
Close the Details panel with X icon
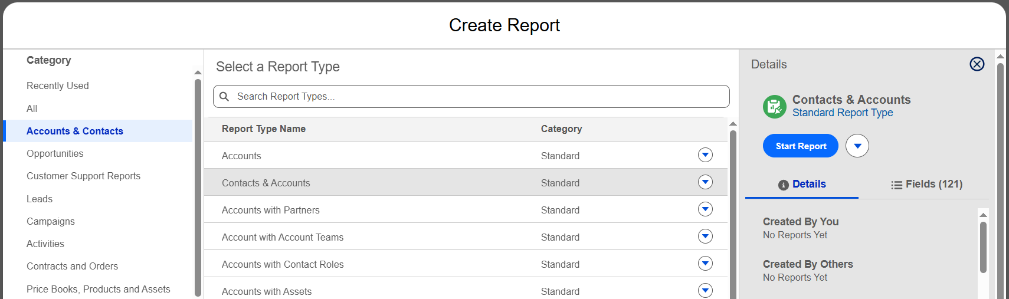(977, 64)
